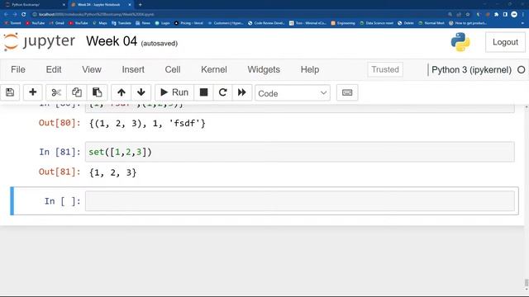Click the notebook vertical scrollbar thumb
Screen dimensions: 529x297
click(x=527, y=282)
